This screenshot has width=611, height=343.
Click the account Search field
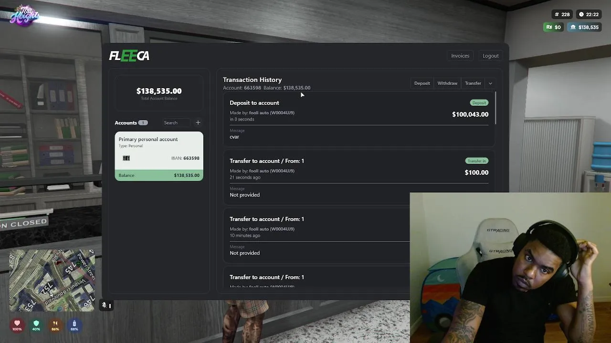(x=176, y=122)
